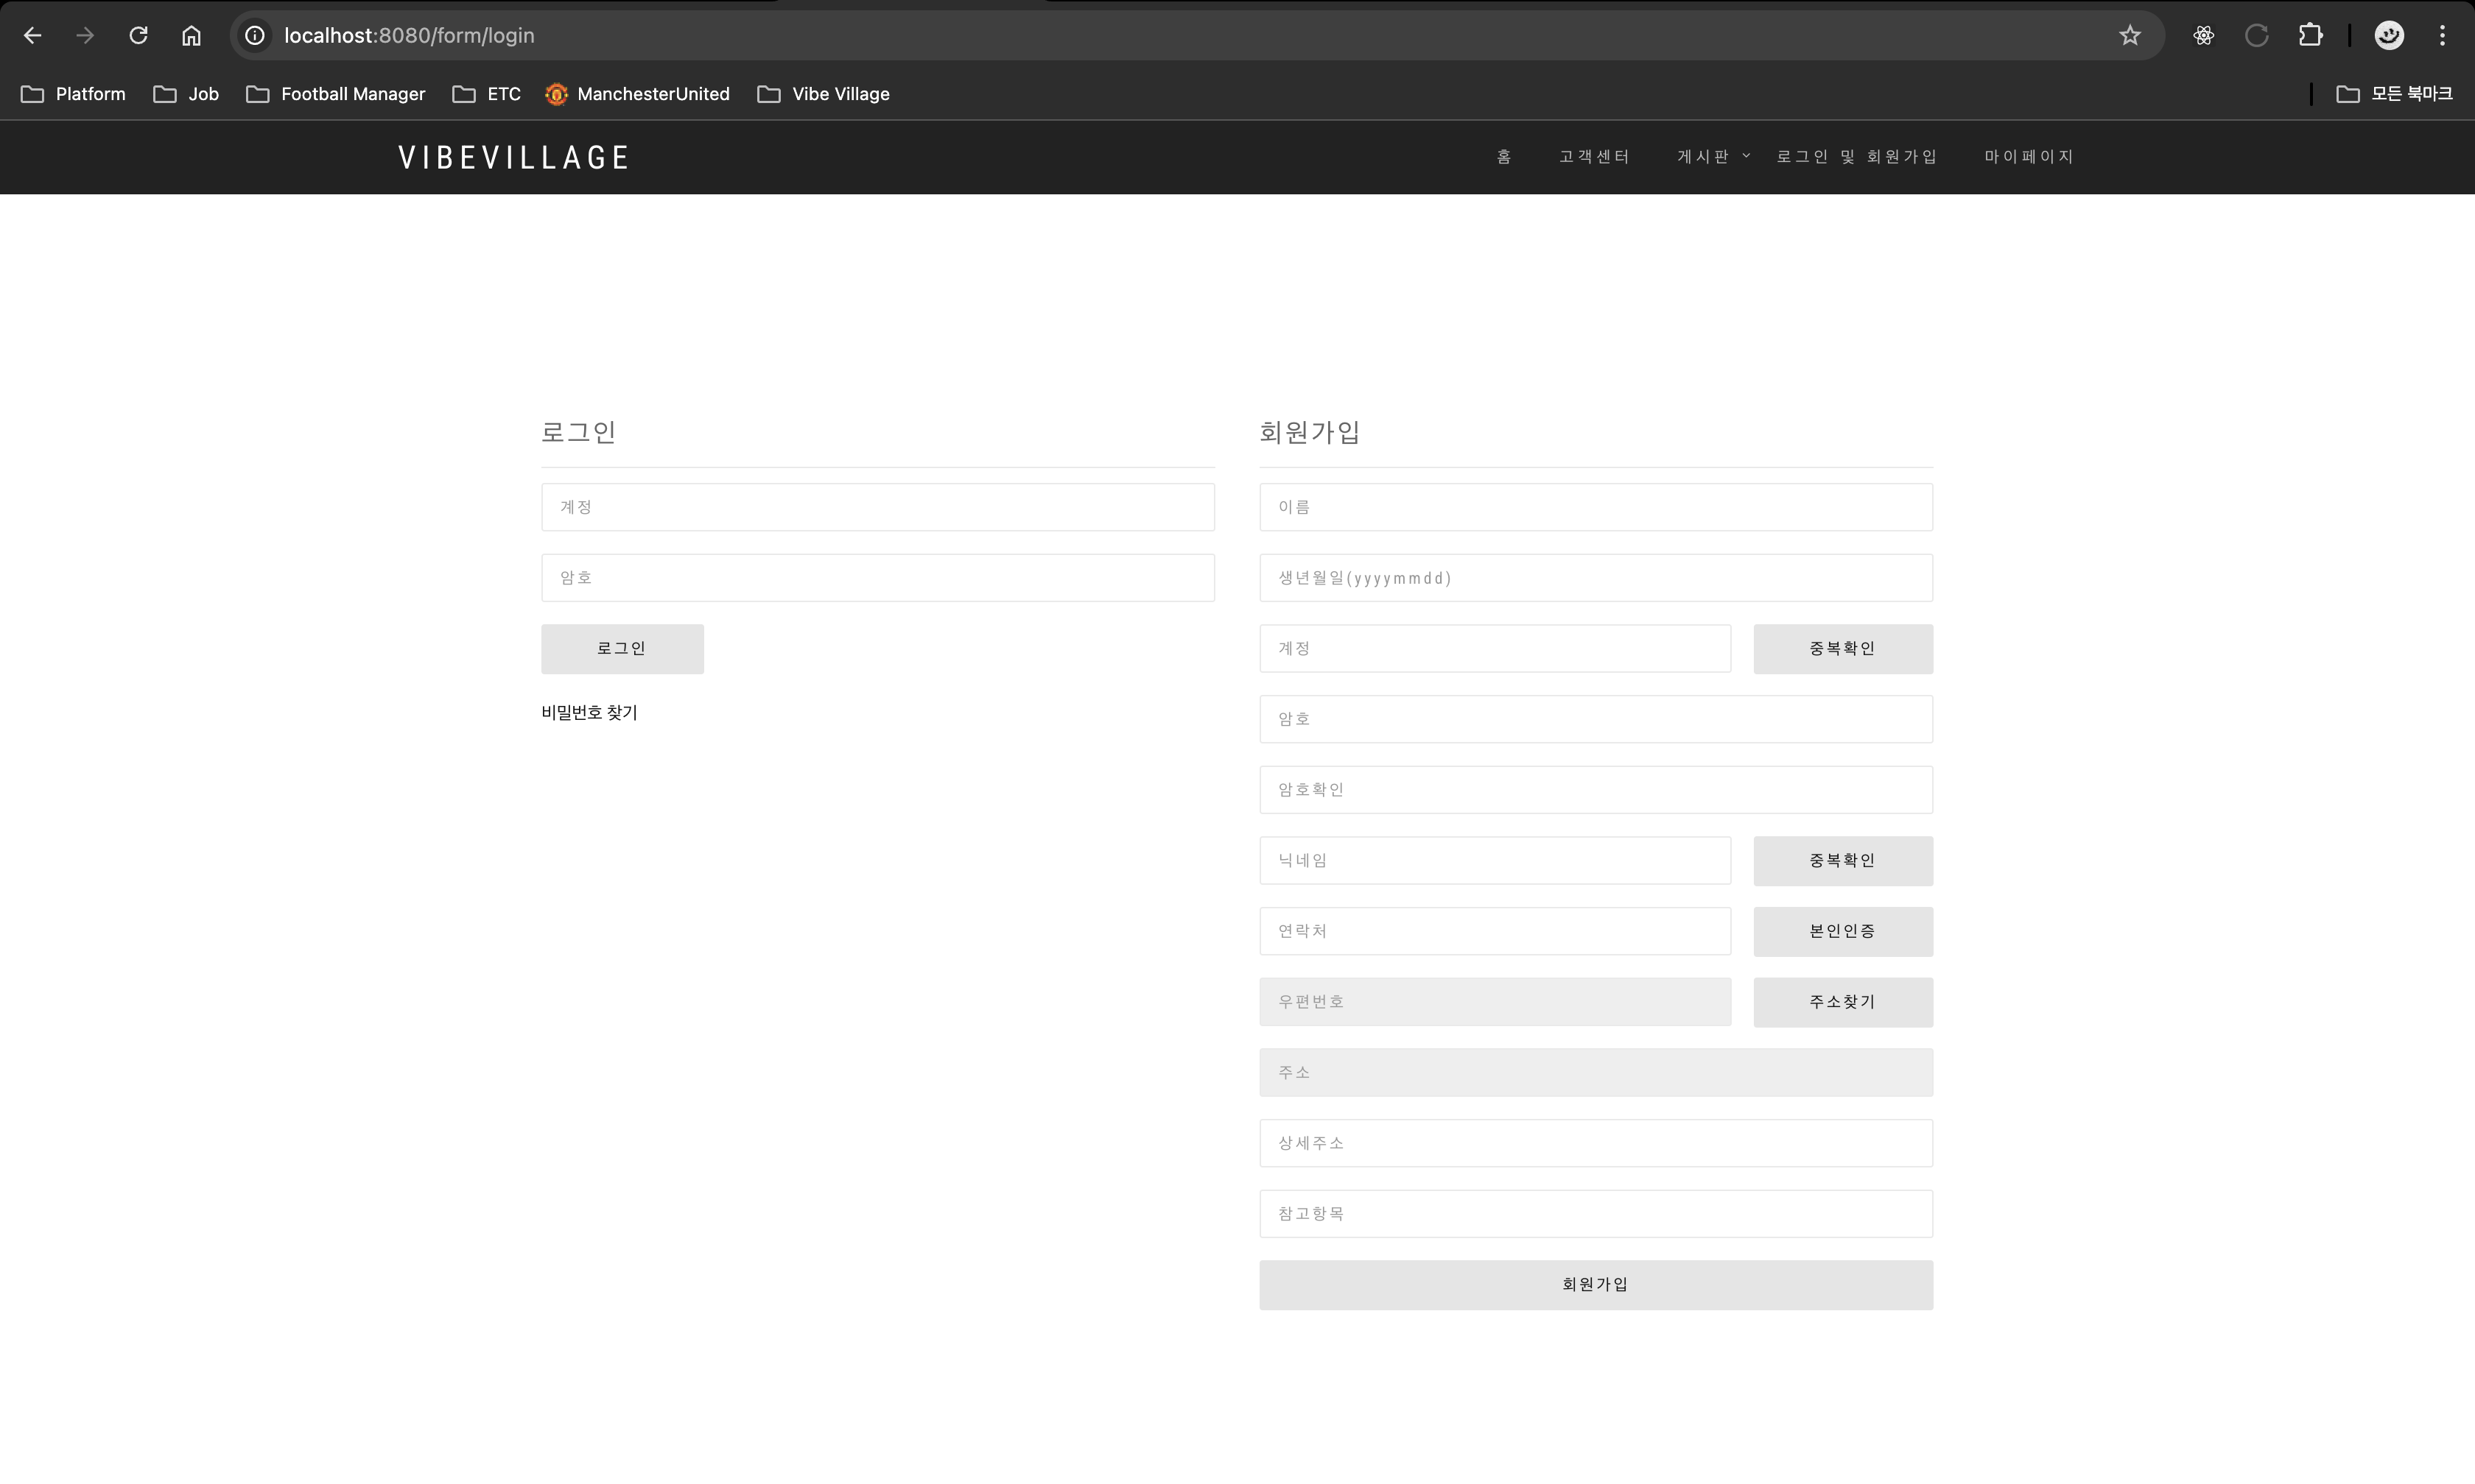Viewport: 2475px width, 1484px height.
Task: Reload the page with refresh icon
Action: pos(138,36)
